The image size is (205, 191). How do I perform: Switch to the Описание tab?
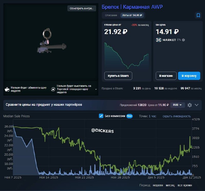pyautogui.click(x=111, y=15)
